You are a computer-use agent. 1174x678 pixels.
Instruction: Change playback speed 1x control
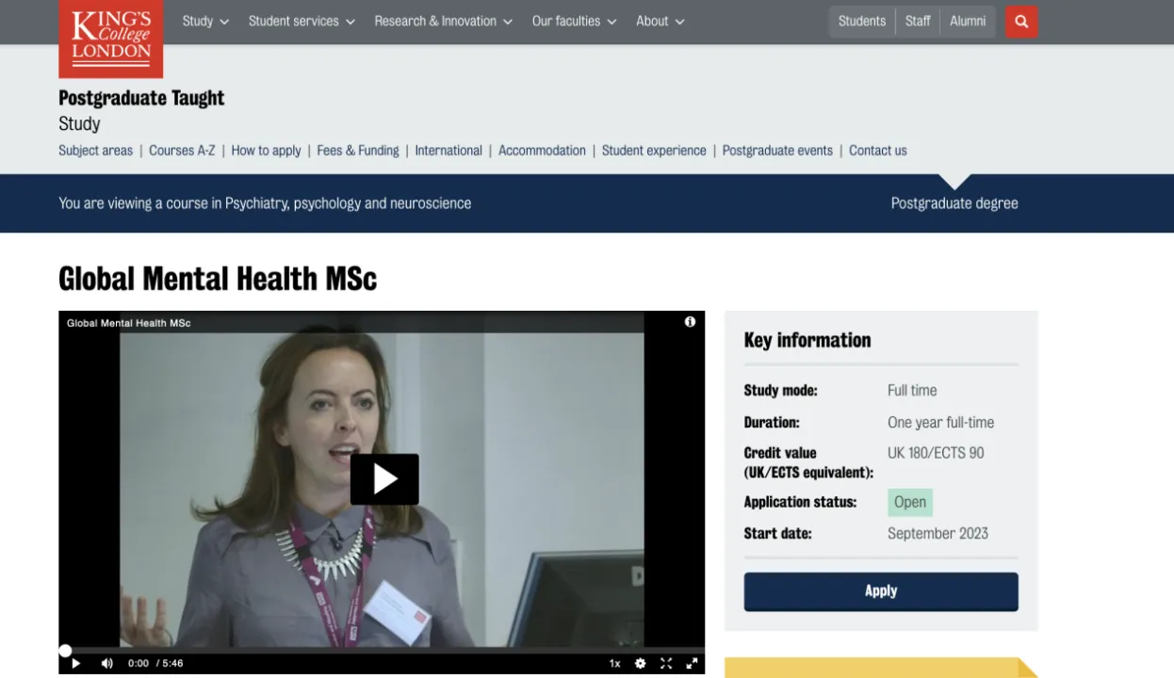(x=614, y=663)
